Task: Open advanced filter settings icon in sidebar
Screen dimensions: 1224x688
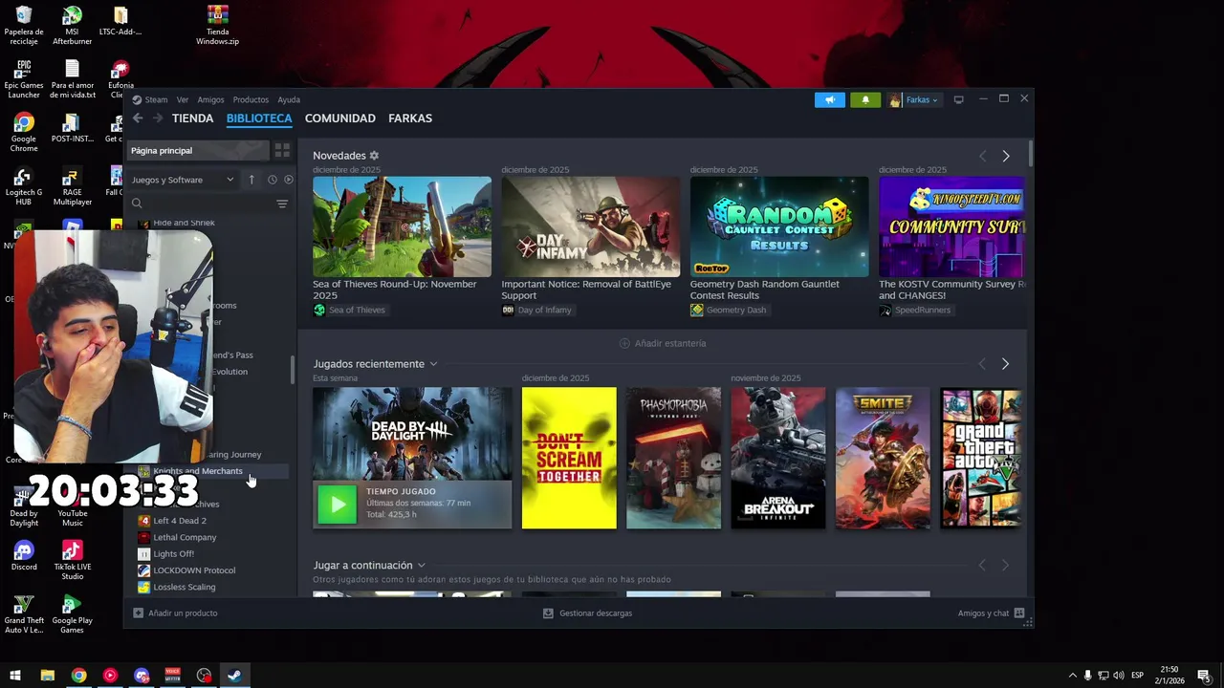Action: click(x=282, y=204)
